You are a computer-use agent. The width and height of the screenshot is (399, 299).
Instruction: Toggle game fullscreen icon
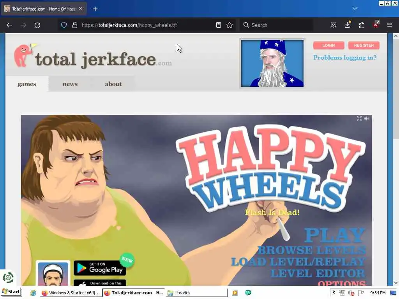click(x=359, y=118)
